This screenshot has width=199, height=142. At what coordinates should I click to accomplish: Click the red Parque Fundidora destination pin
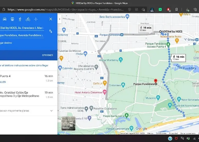click(x=156, y=81)
